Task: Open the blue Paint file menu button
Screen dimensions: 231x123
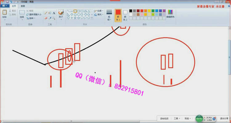Action: pos(5,6)
